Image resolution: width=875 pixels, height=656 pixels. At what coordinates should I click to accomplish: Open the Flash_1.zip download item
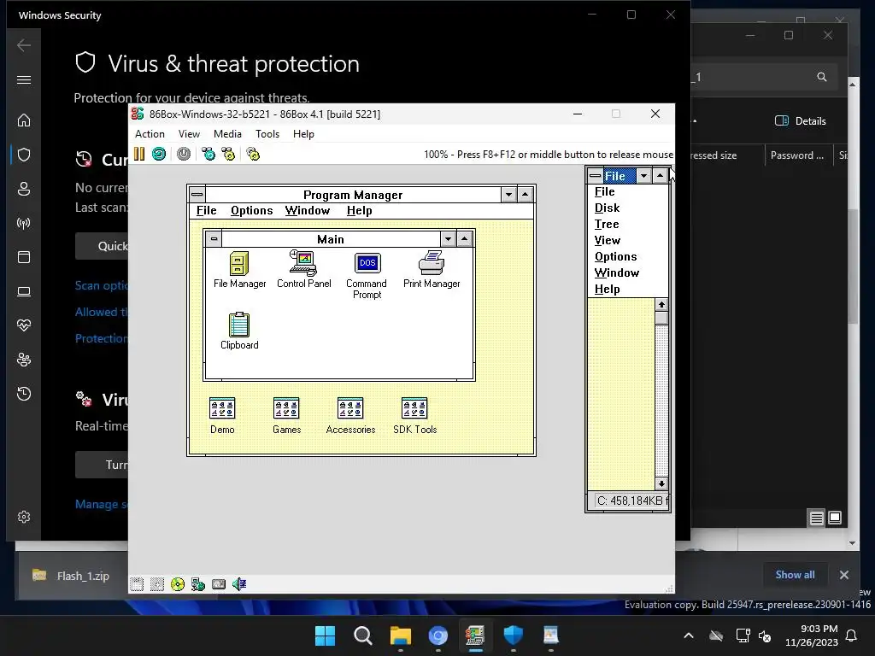point(71,576)
